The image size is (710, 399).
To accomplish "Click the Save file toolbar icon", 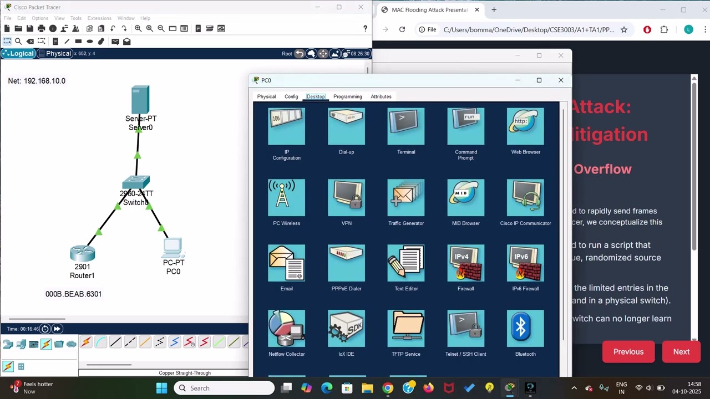I will tap(29, 28).
